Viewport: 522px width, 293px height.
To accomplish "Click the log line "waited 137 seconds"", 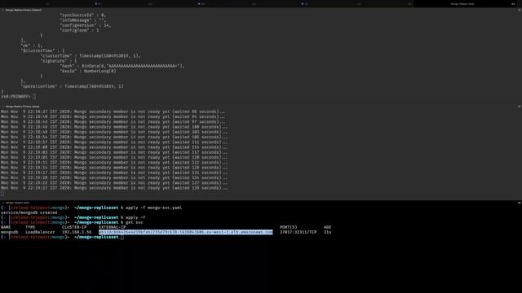I will click(114, 182).
